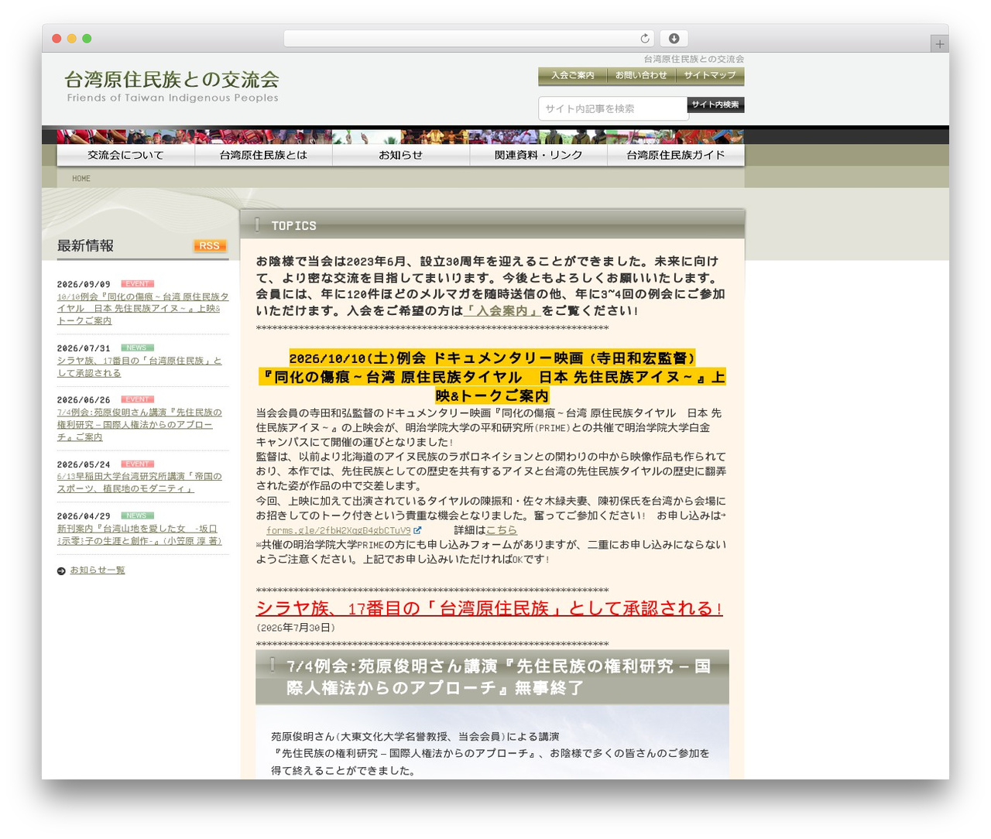This screenshot has width=991, height=839.
Task: Open the 7/4例会:苑原俊明さん講演 sidebar link
Action: click(139, 425)
